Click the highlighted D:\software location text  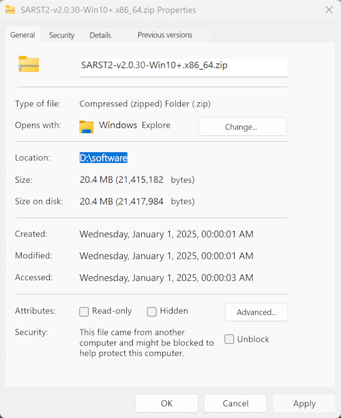click(104, 158)
